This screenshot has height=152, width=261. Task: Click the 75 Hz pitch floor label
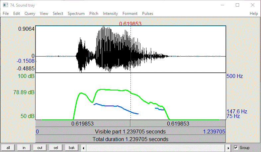coord(233,116)
